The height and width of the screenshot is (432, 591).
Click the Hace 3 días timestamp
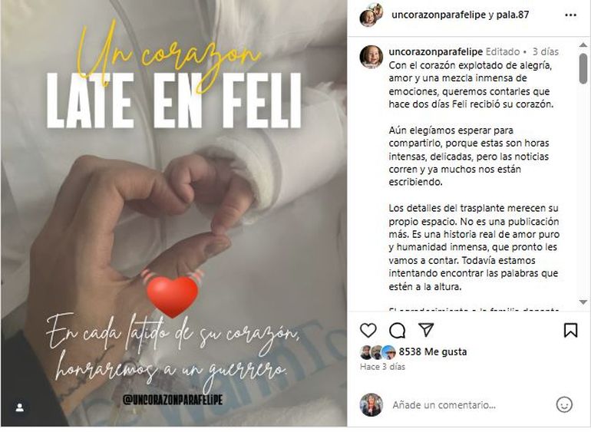382,367
